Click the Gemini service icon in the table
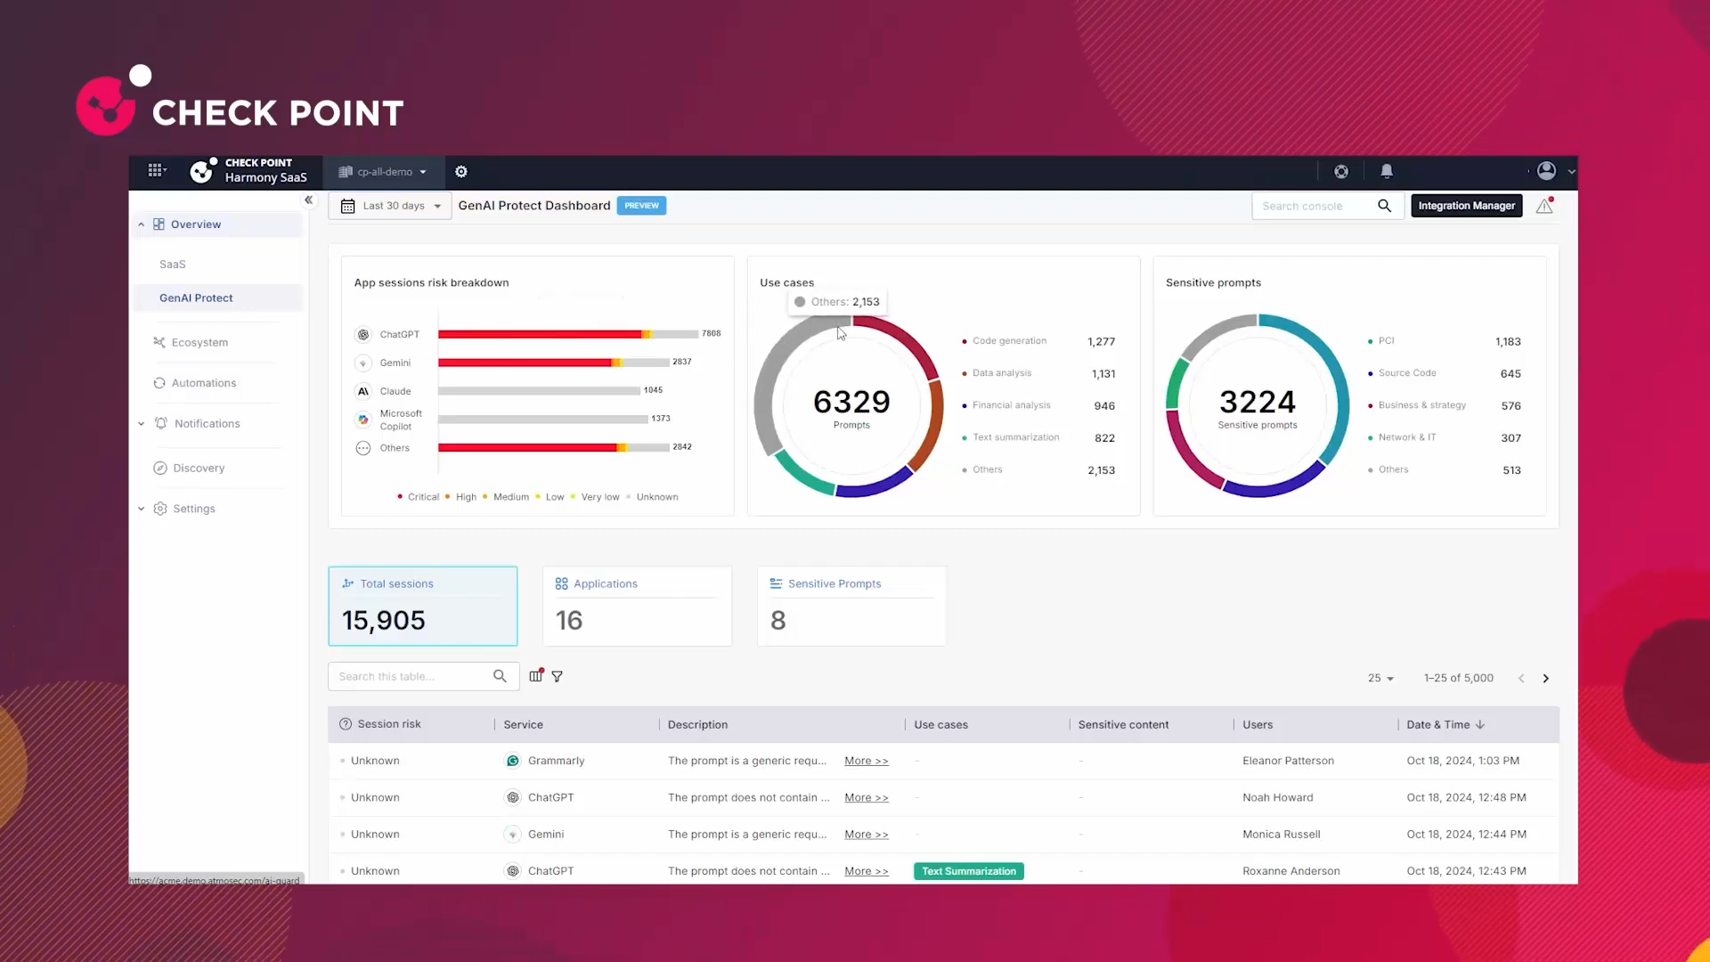Viewport: 1710px width, 962px height. [513, 835]
